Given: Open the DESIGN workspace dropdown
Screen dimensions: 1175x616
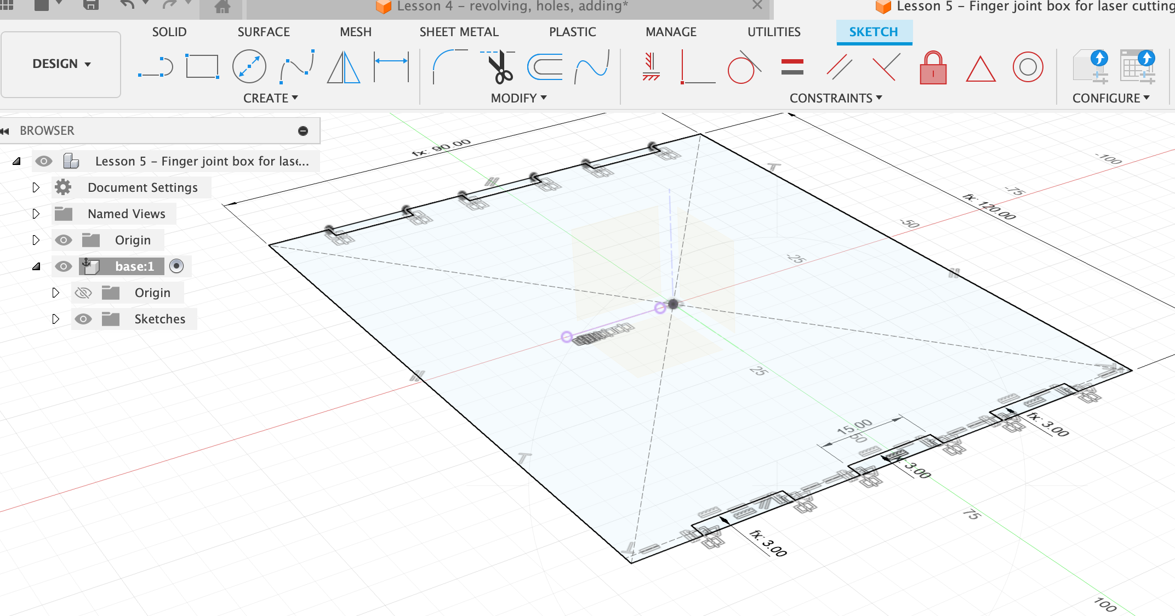Looking at the screenshot, I should [61, 64].
